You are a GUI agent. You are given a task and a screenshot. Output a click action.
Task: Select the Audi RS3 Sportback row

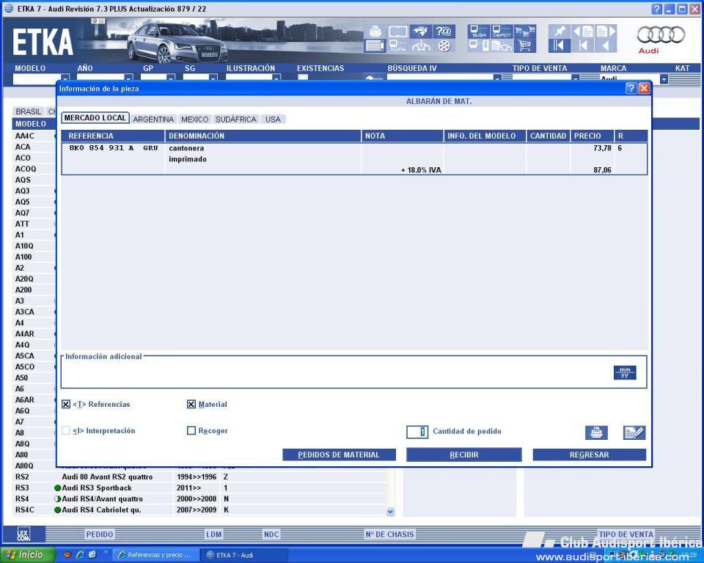coord(199,487)
